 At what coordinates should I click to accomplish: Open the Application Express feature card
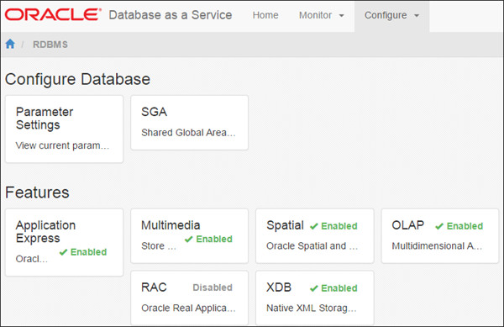[65, 242]
